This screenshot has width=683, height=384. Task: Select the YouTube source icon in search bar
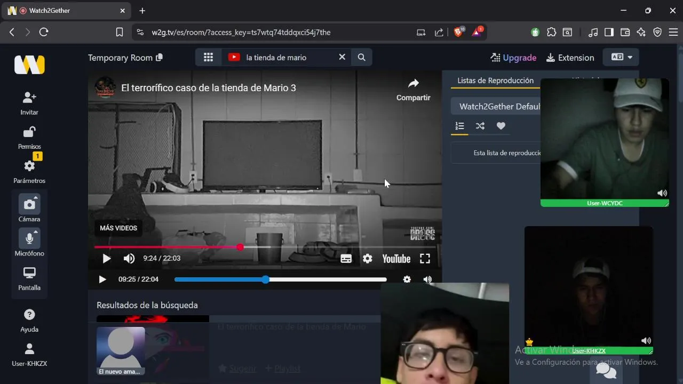click(234, 57)
